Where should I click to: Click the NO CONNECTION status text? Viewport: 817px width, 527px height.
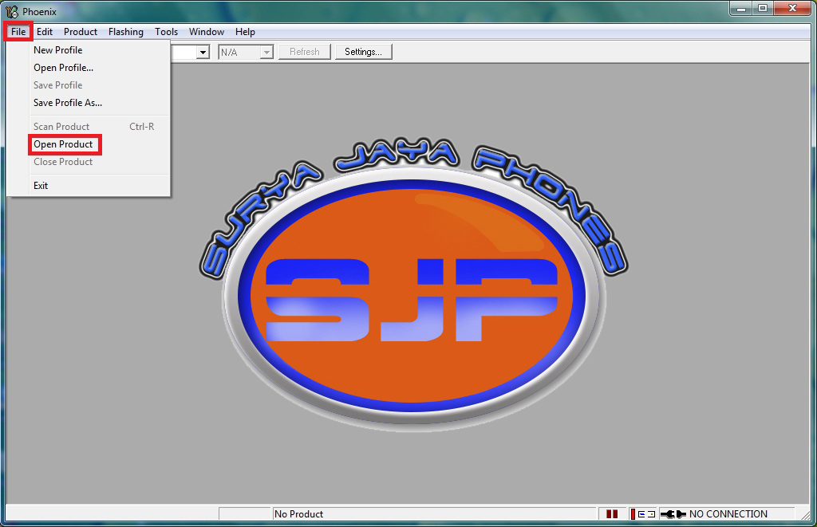pyautogui.click(x=728, y=514)
